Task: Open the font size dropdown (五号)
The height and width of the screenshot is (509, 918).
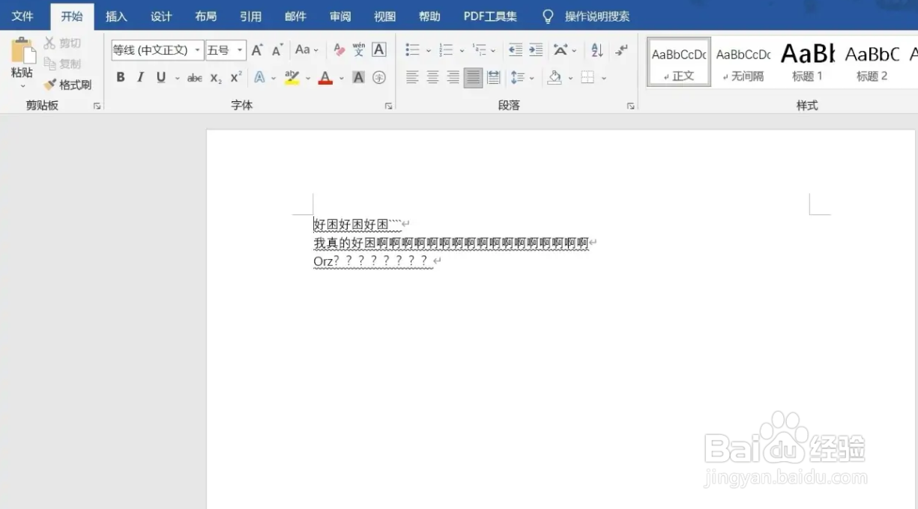Action: (x=240, y=50)
